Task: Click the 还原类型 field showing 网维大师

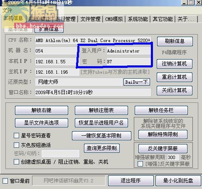Action: pos(79,82)
